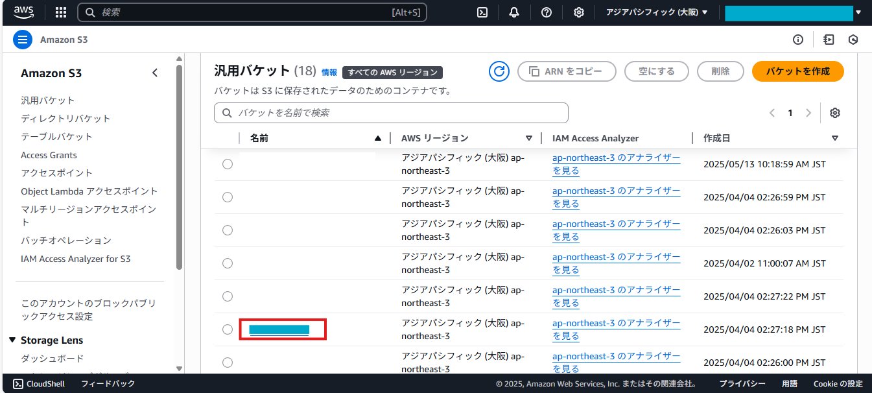Click 空にする button

[x=657, y=71]
